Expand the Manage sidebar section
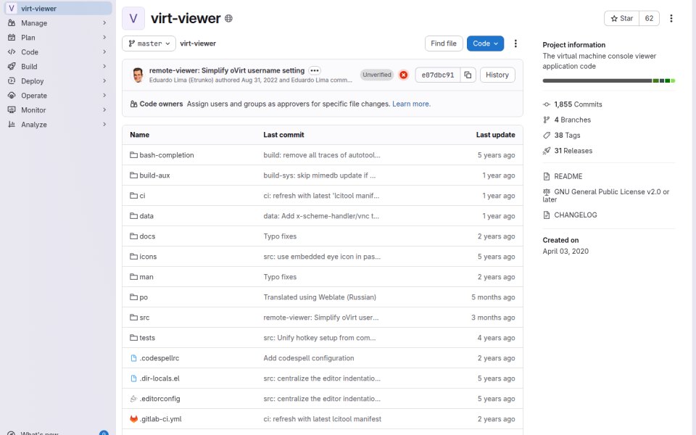This screenshot has width=696, height=435. click(58, 23)
